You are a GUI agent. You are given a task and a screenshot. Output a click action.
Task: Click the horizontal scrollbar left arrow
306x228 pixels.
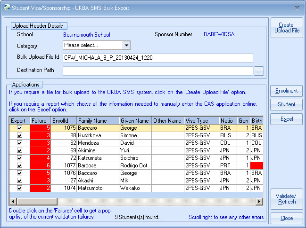pyautogui.click(x=13, y=201)
